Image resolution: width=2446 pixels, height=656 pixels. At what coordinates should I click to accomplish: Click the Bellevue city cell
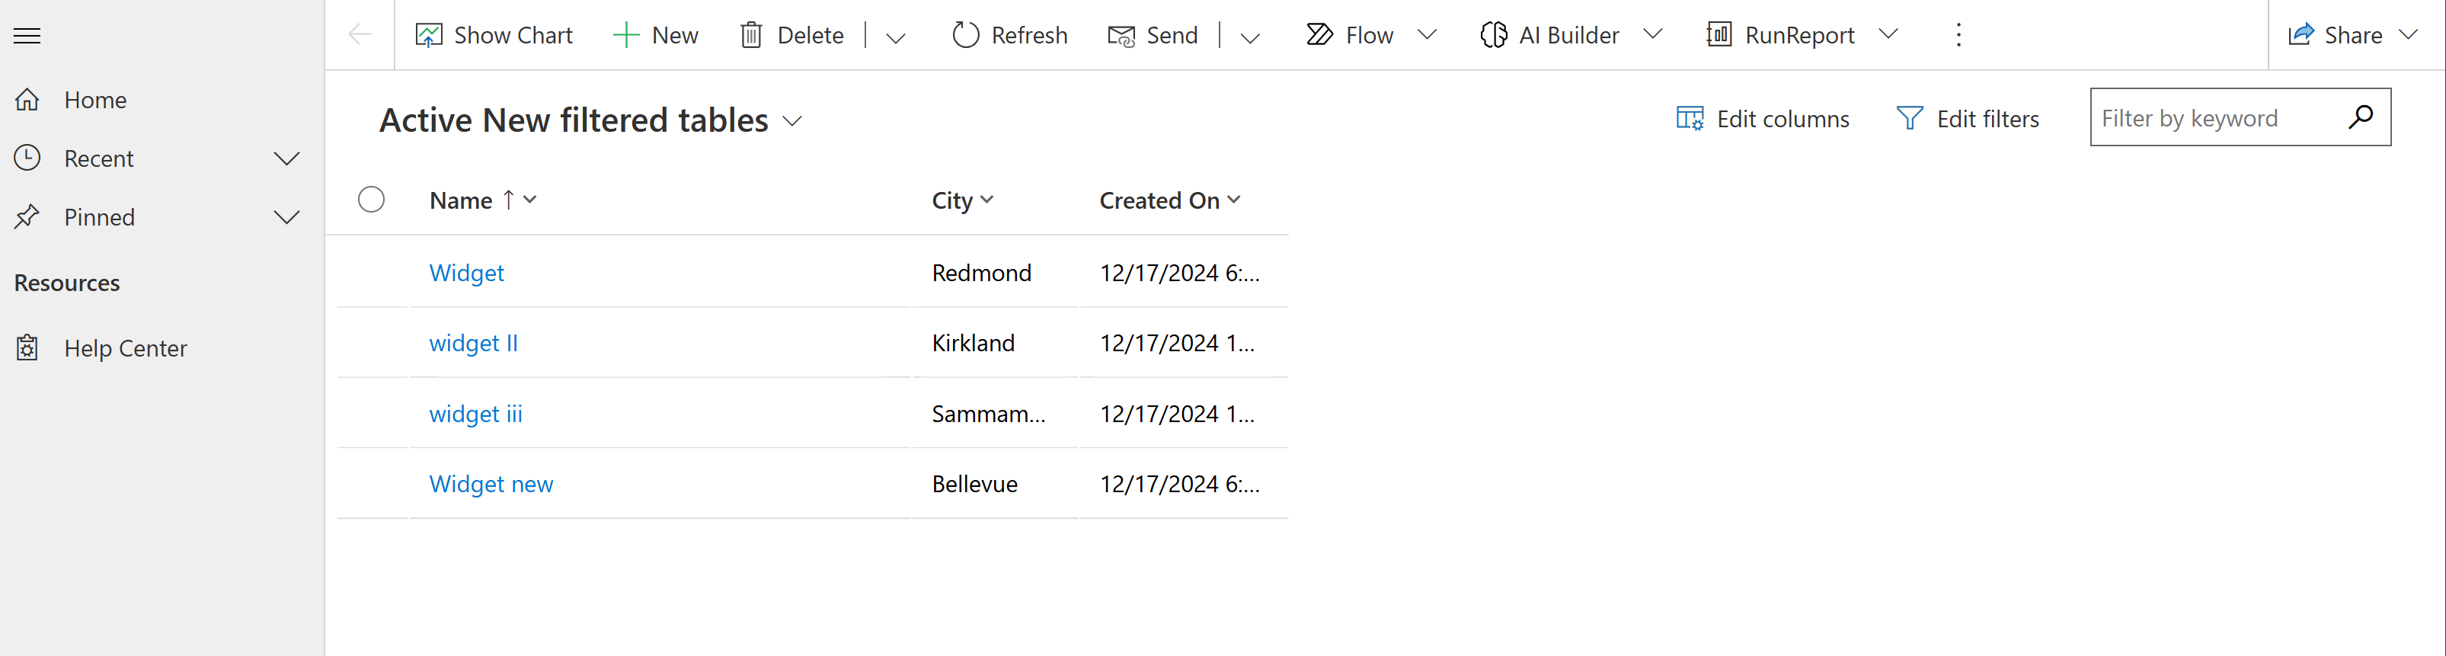(974, 484)
